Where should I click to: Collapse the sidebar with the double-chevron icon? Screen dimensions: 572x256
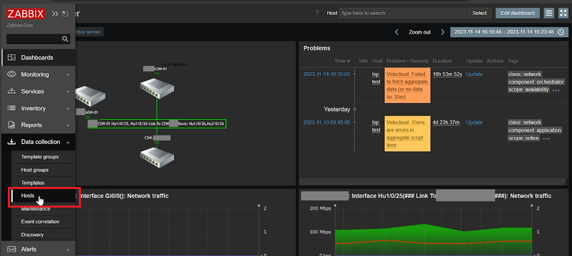click(x=55, y=13)
